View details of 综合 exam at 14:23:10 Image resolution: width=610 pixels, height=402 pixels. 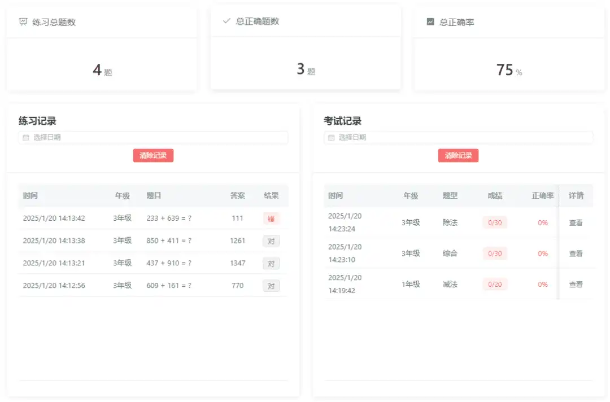[576, 254]
